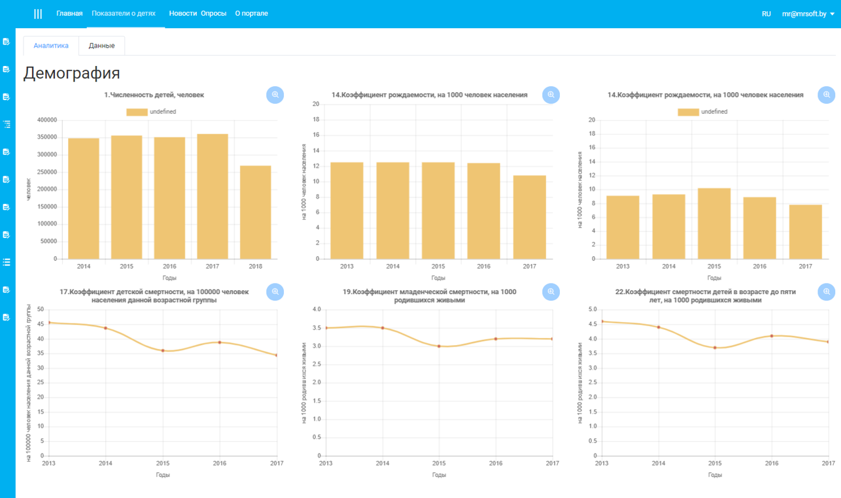841x498 pixels.
Task: Open the Опросы page link
Action: pos(214,14)
